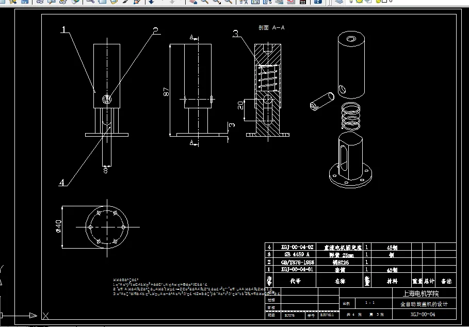Select drawing number 'XGJ-00-04' in title block
This screenshot has height=327, width=469.
point(423,314)
